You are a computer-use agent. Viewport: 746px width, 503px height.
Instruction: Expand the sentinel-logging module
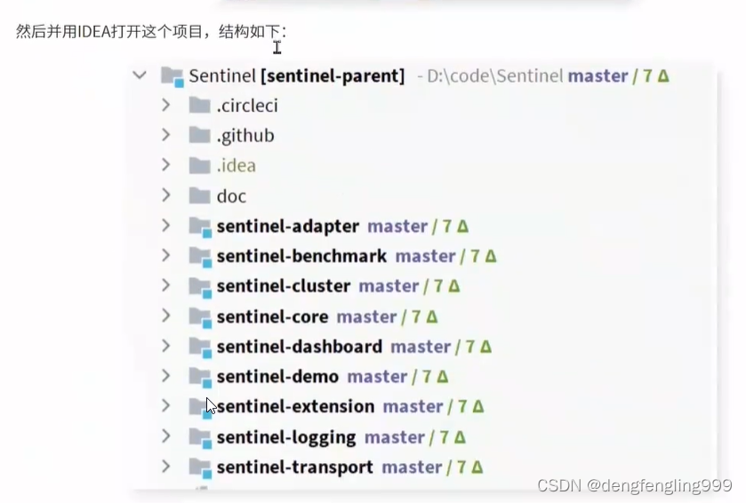[x=166, y=437]
